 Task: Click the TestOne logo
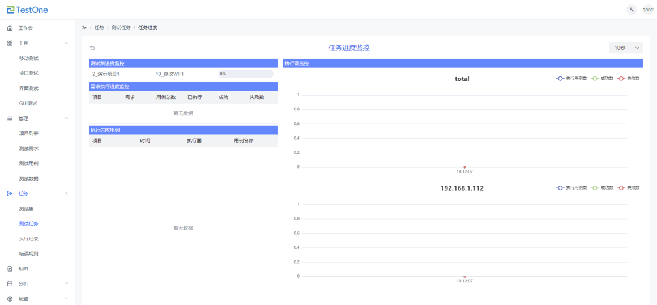click(x=27, y=10)
